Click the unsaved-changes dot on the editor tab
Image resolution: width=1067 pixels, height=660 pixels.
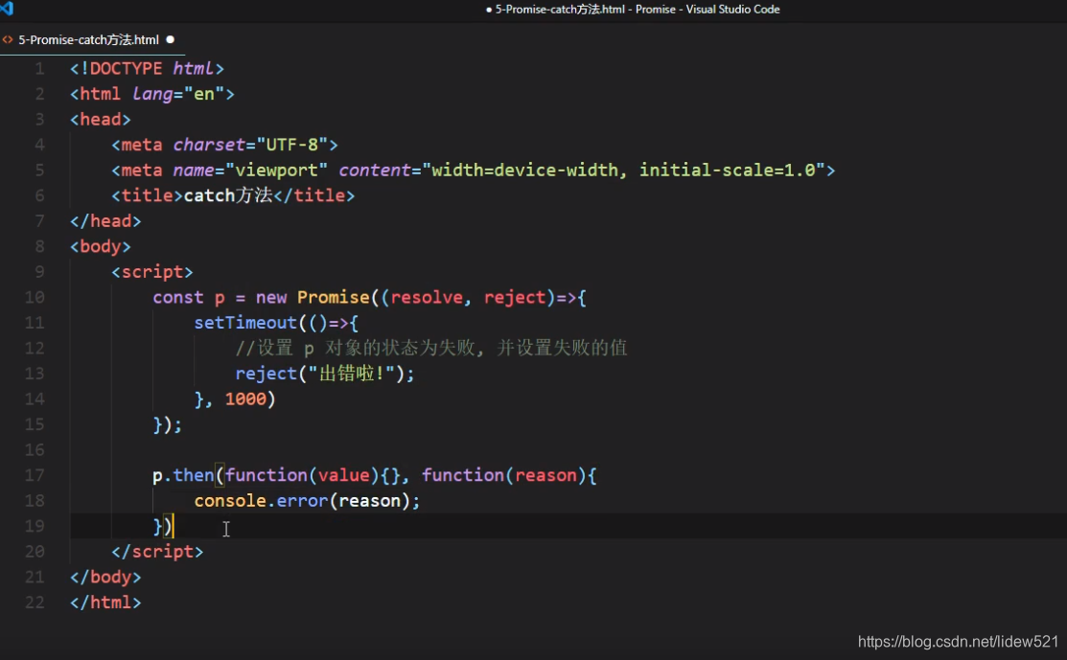tap(170, 39)
